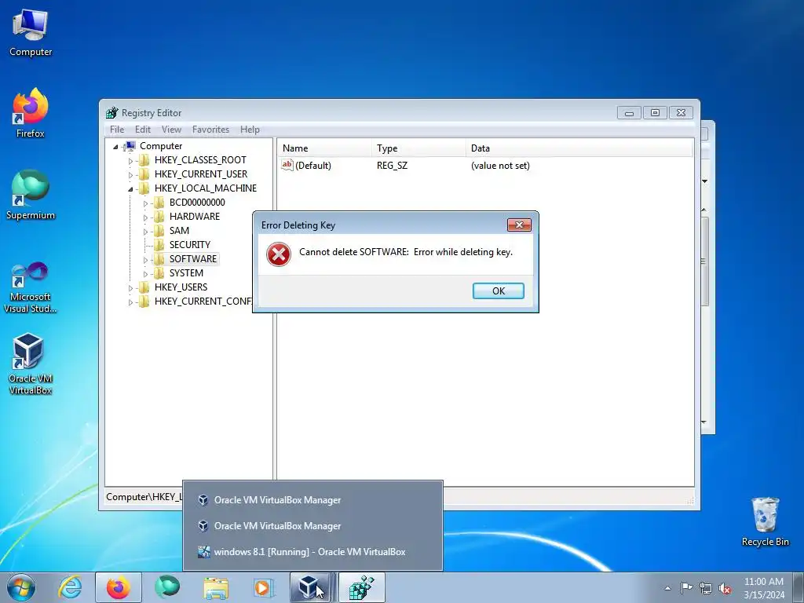The image size is (804, 603).
Task: Click the REG_SZ type cell
Action: [392, 166]
